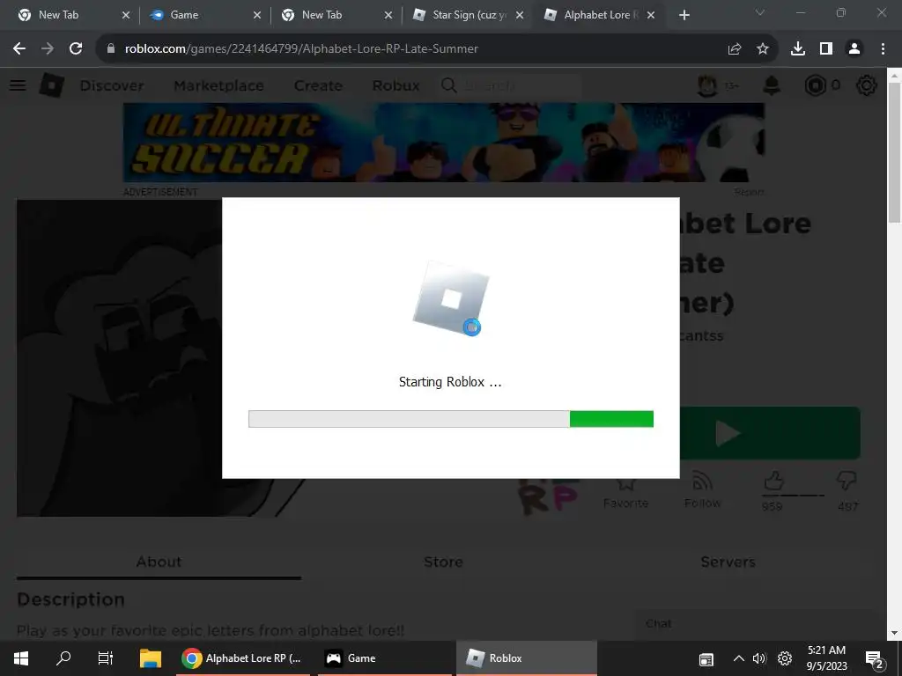Open the Store tab on game page
The height and width of the screenshot is (676, 902).
pyautogui.click(x=443, y=562)
